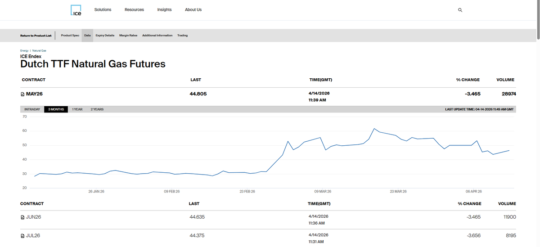Follow the Energy breadcrumb link
The image size is (540, 247).
click(24, 50)
